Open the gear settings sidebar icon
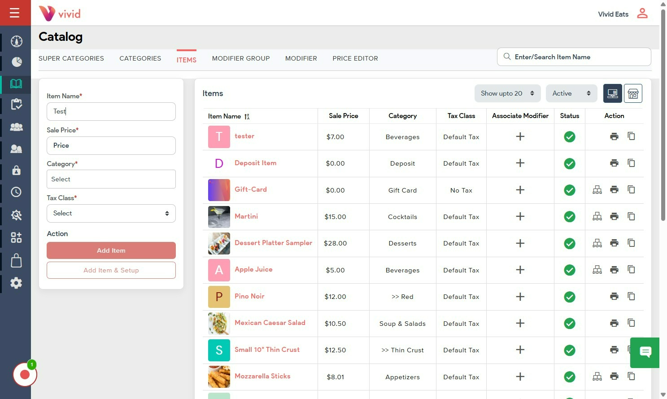Screen dimensions: 667x399 click(16, 283)
